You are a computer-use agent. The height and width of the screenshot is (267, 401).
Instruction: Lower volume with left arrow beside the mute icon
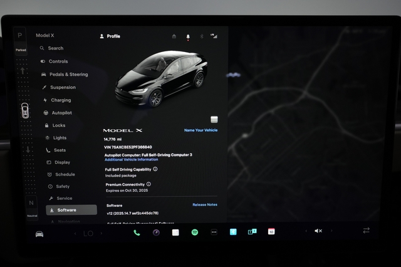(x=306, y=231)
